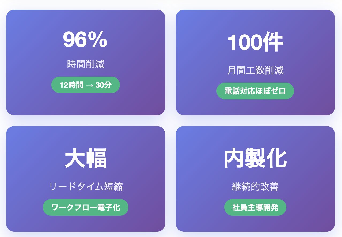
Task: Open the 96% time reduction card
Action: pyautogui.click(x=86, y=63)
